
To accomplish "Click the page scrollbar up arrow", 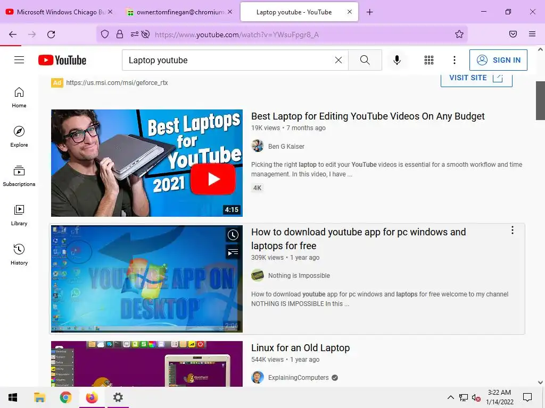I will (x=541, y=49).
